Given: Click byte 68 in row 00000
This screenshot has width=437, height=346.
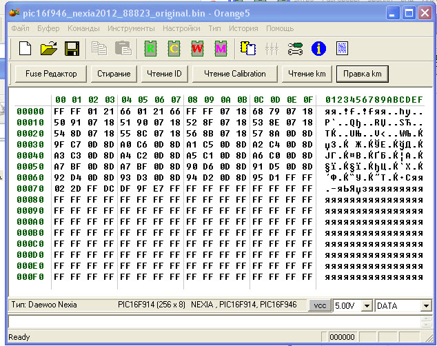Looking at the screenshot, I should pyautogui.click(x=258, y=112).
